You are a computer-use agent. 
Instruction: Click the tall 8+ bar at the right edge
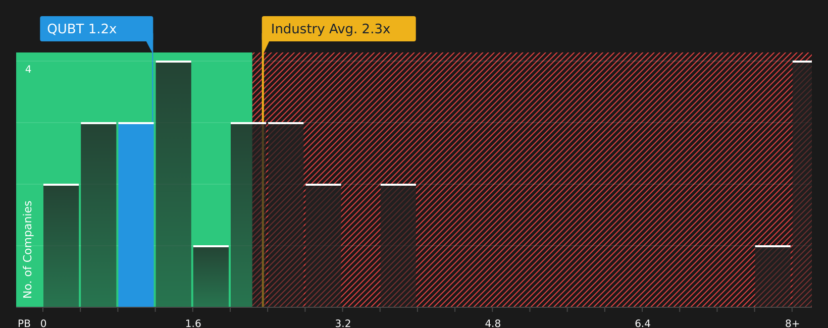[x=802, y=184]
